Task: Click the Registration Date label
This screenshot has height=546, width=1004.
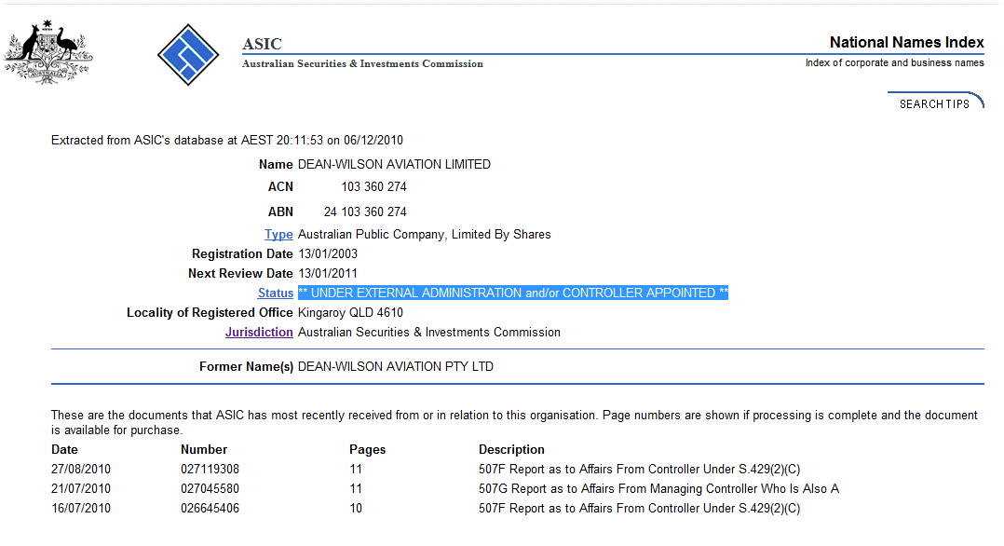Action: pyautogui.click(x=242, y=253)
